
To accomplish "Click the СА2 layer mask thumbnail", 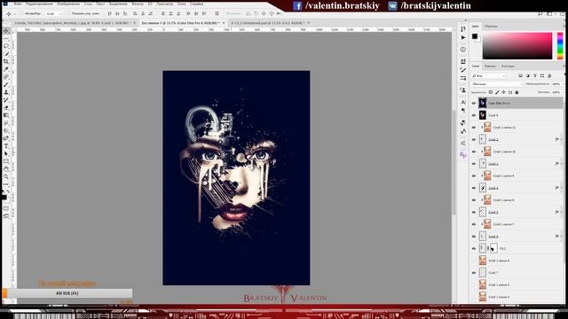I will tap(493, 248).
